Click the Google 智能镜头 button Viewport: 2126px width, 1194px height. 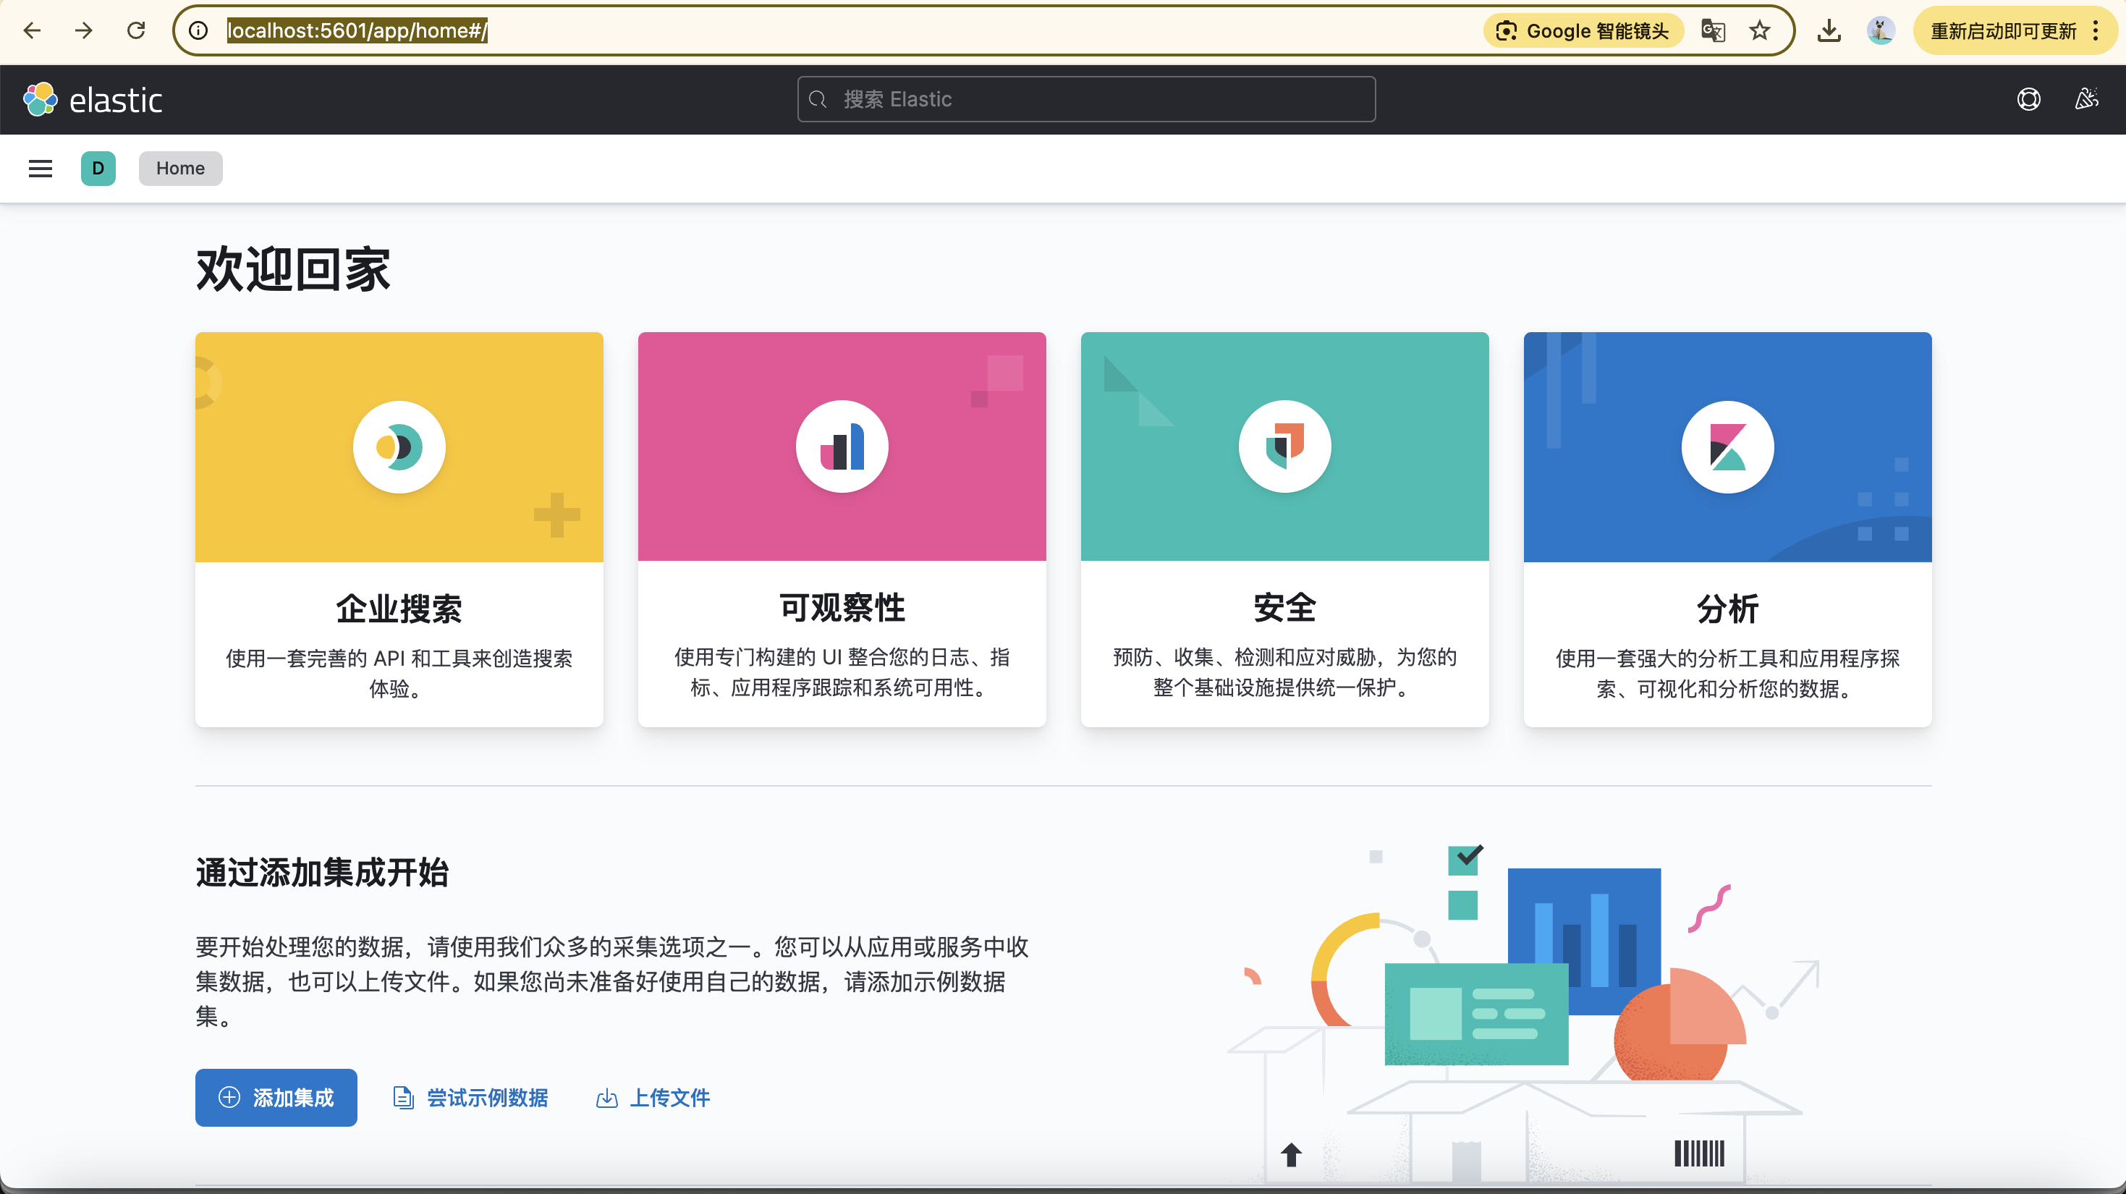pyautogui.click(x=1583, y=30)
